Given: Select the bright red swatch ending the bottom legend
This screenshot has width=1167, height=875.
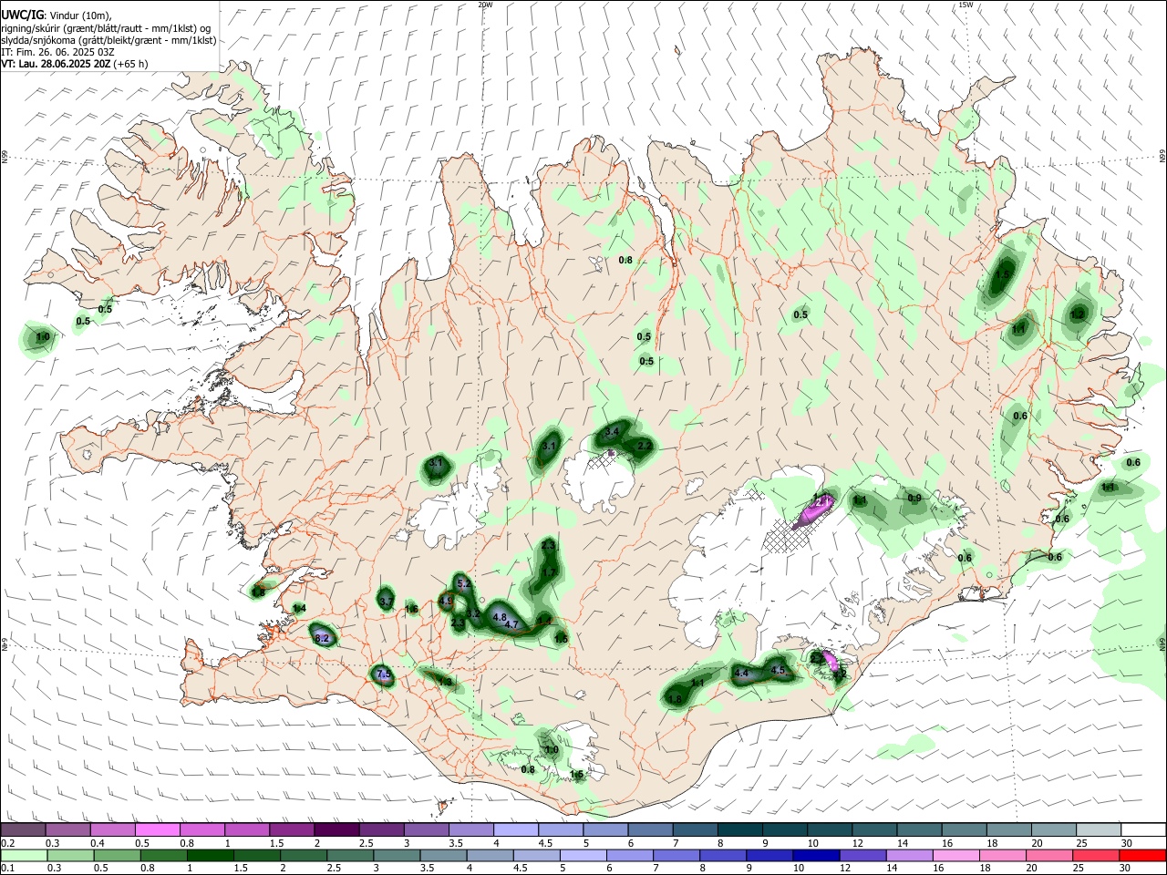Looking at the screenshot, I should coord(1141,855).
